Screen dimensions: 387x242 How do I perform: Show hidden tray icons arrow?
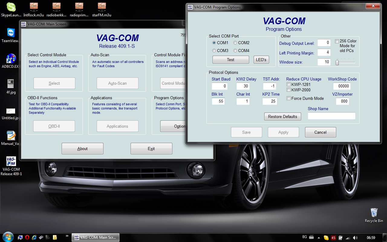point(319,238)
